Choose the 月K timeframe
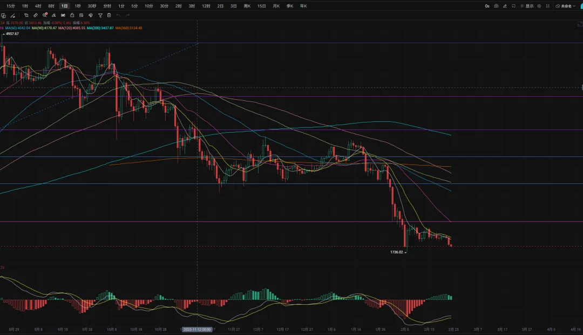This screenshot has width=583, height=335. tap(276, 6)
